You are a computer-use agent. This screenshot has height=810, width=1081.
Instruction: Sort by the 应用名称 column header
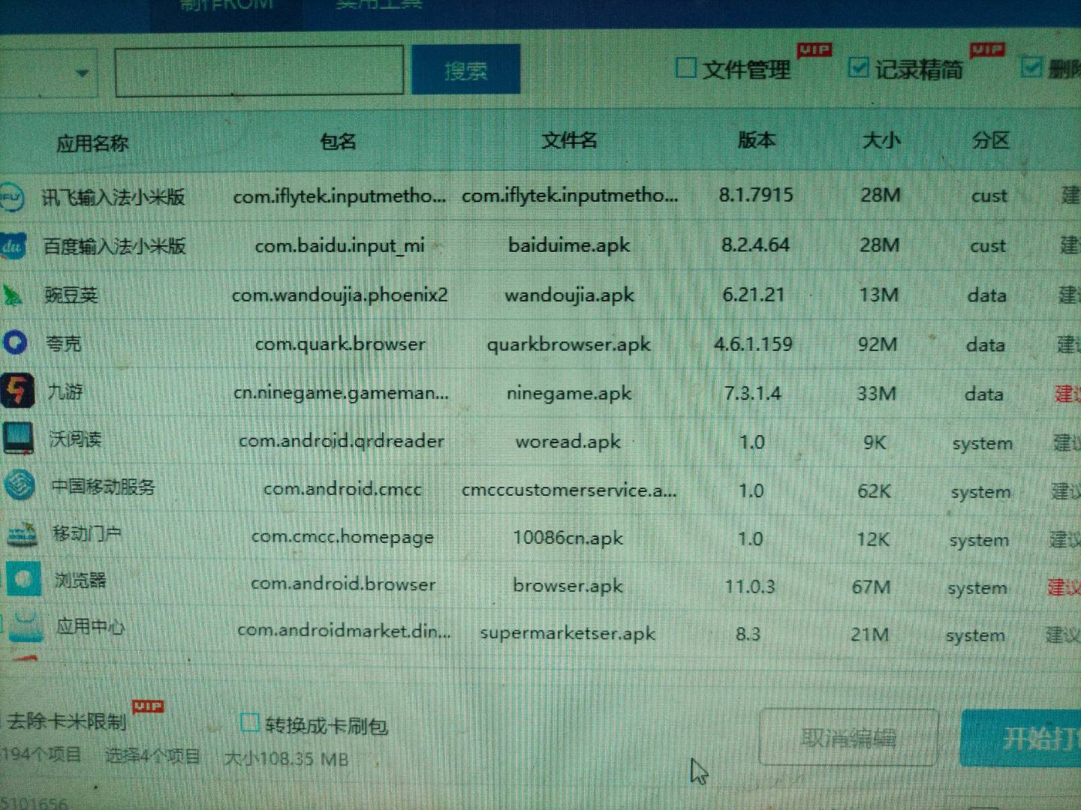[92, 143]
